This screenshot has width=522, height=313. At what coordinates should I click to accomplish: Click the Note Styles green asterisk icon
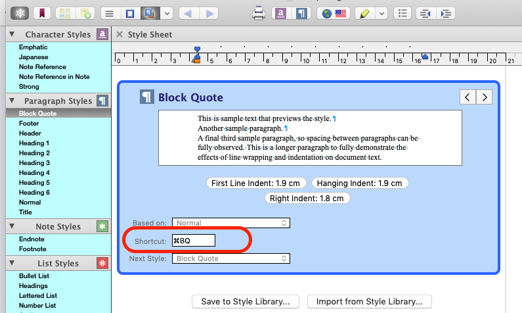pos(102,226)
